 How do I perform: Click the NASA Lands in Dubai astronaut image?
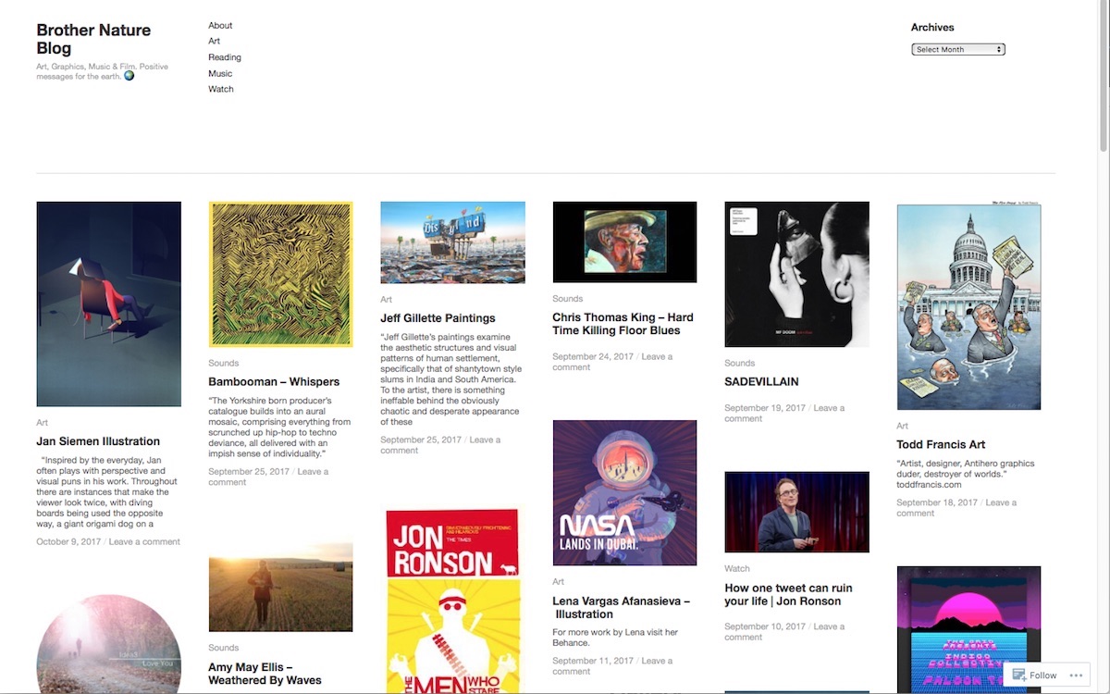coord(624,492)
